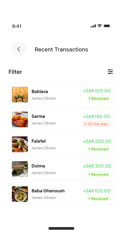Tap the Wi-Fi status icon
The width and height of the screenshot is (123, 236).
tap(99, 26)
